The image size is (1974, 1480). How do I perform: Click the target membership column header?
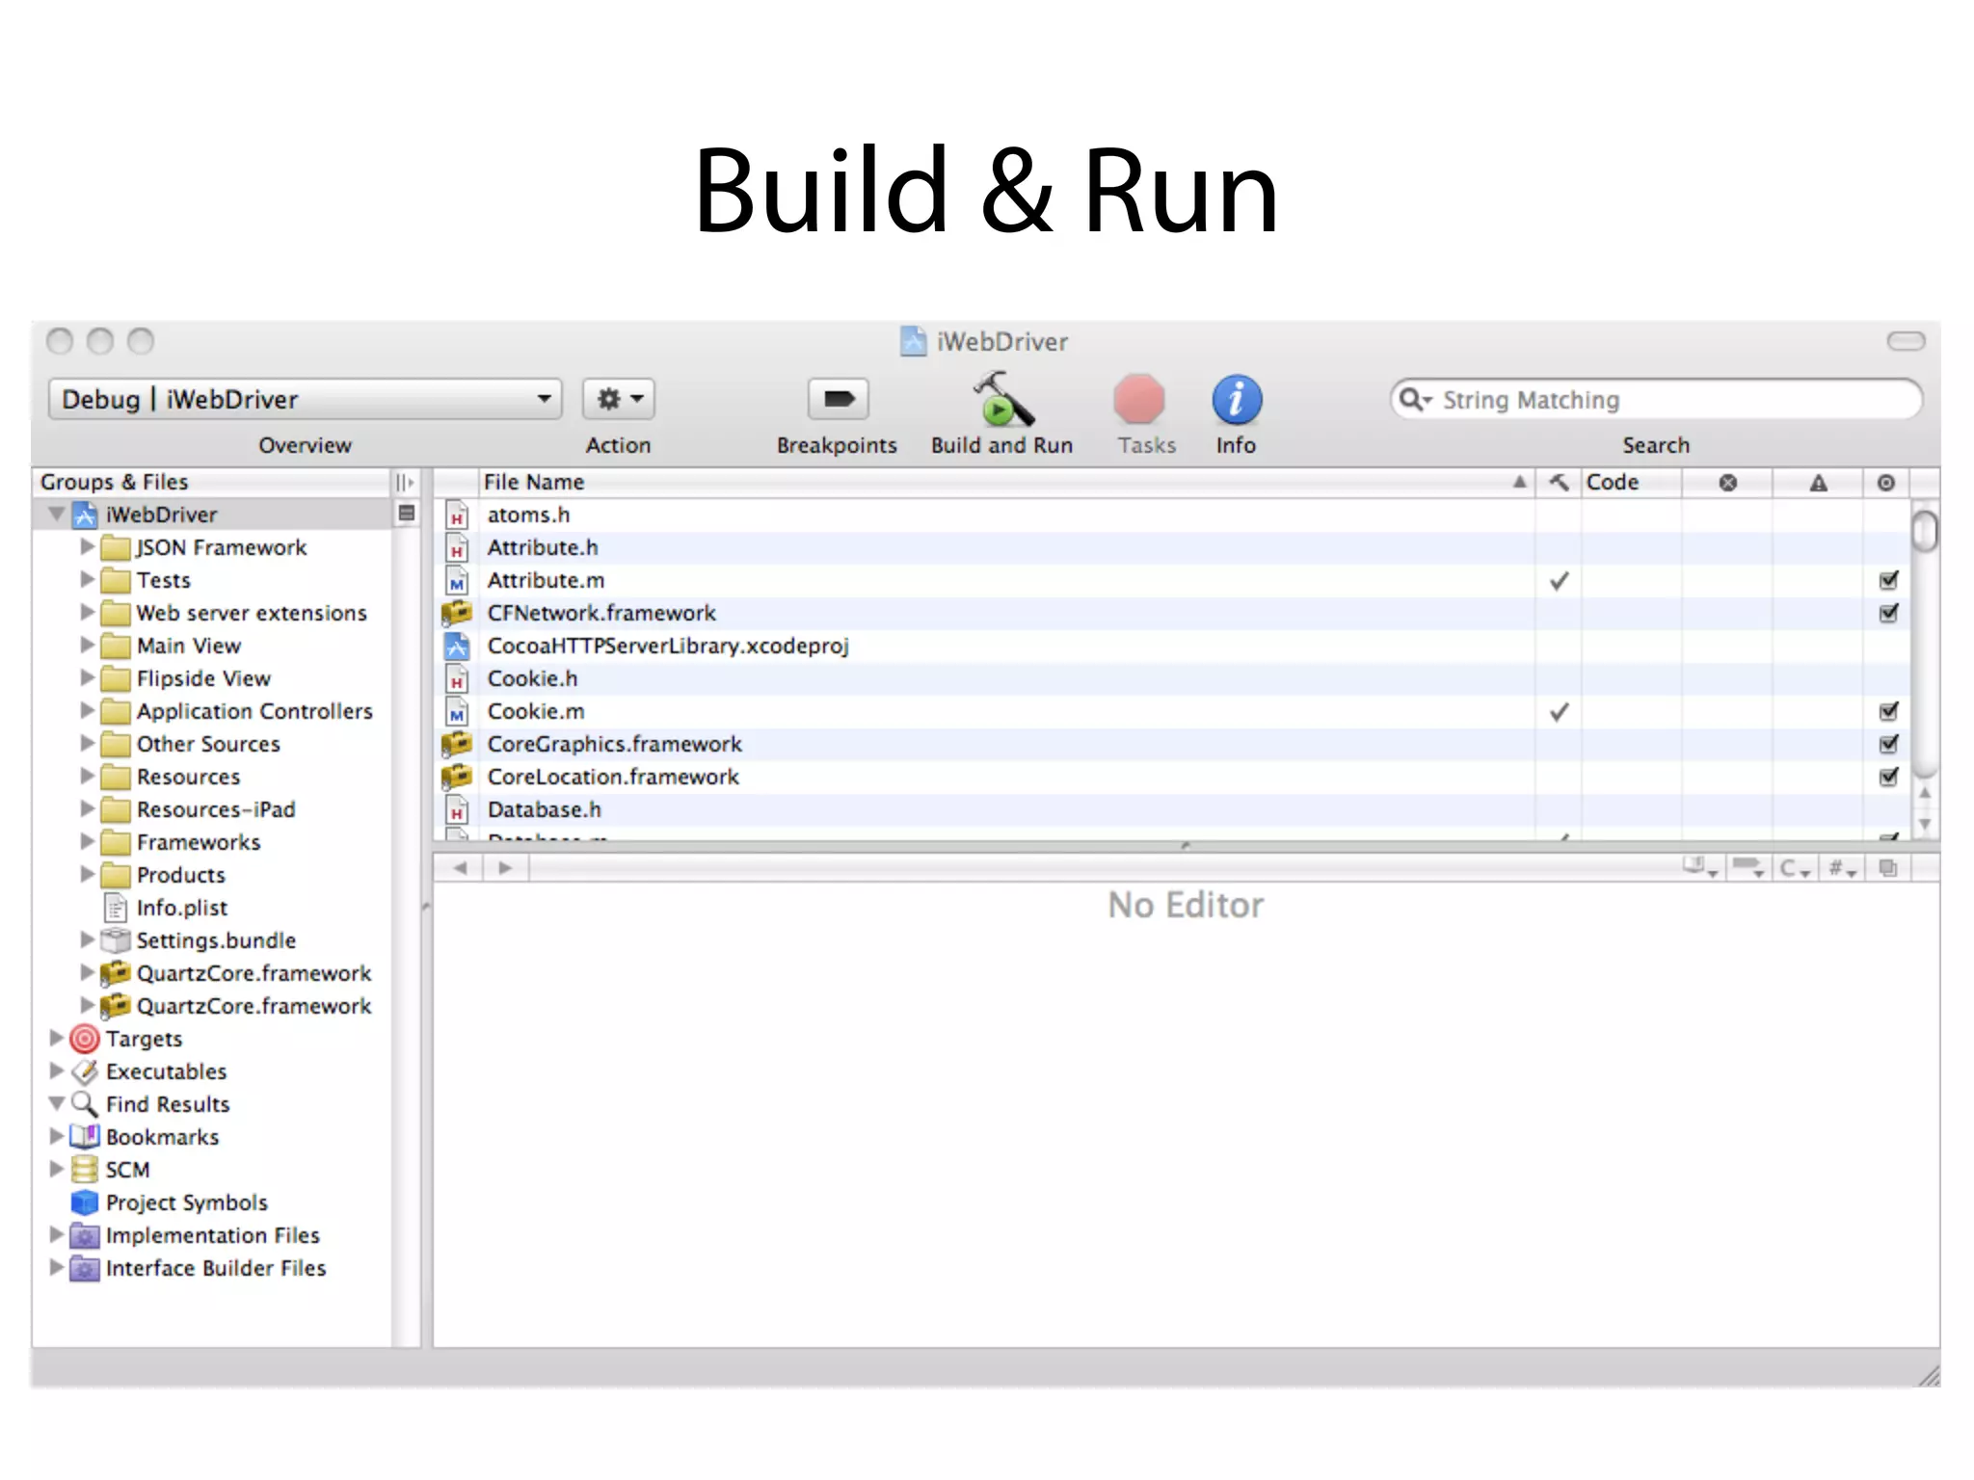tap(1886, 482)
